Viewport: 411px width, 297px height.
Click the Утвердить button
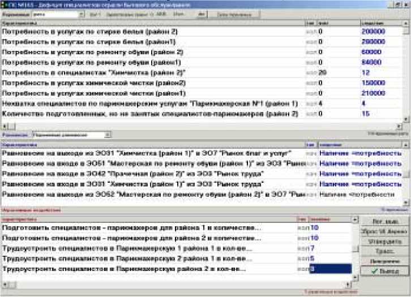pos(384,242)
